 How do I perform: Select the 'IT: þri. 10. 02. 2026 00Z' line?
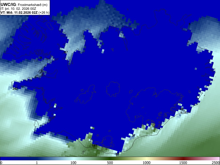pos(18,9)
